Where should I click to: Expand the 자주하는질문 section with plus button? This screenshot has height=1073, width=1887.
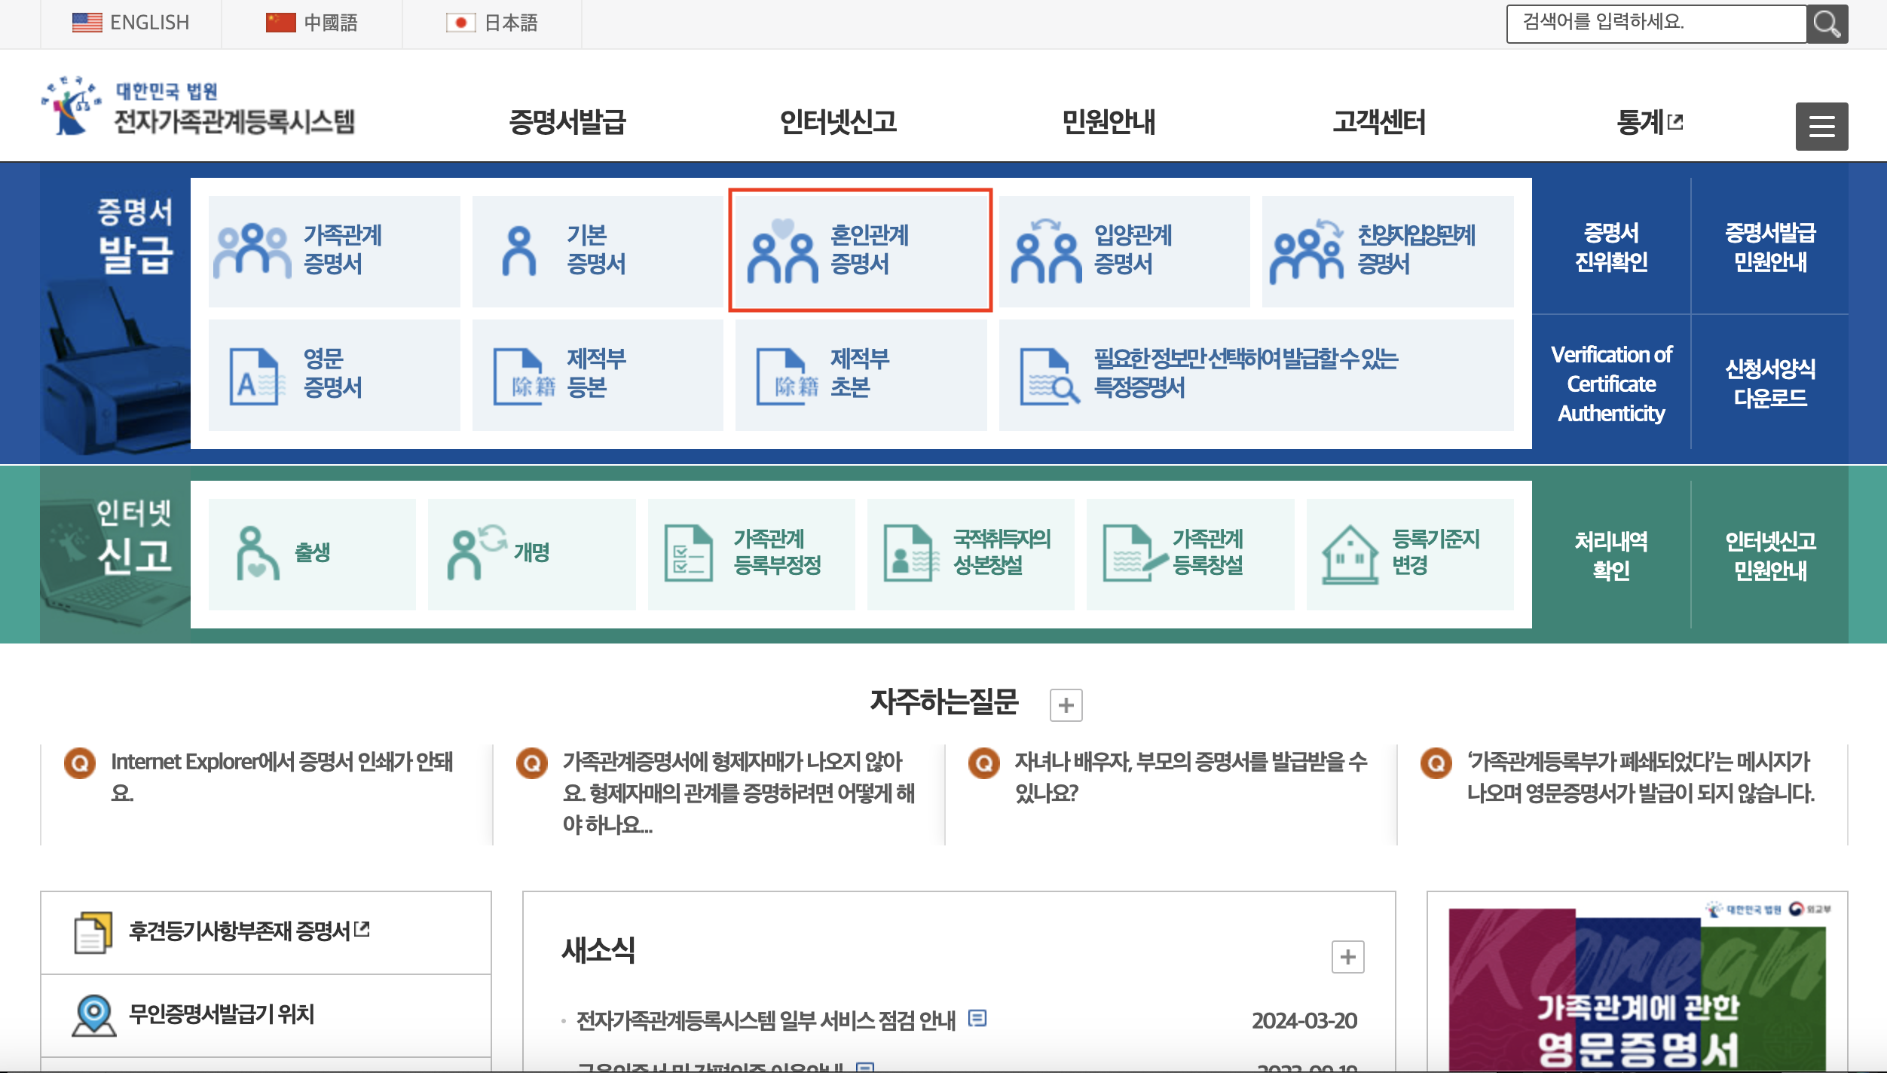coord(1067,705)
